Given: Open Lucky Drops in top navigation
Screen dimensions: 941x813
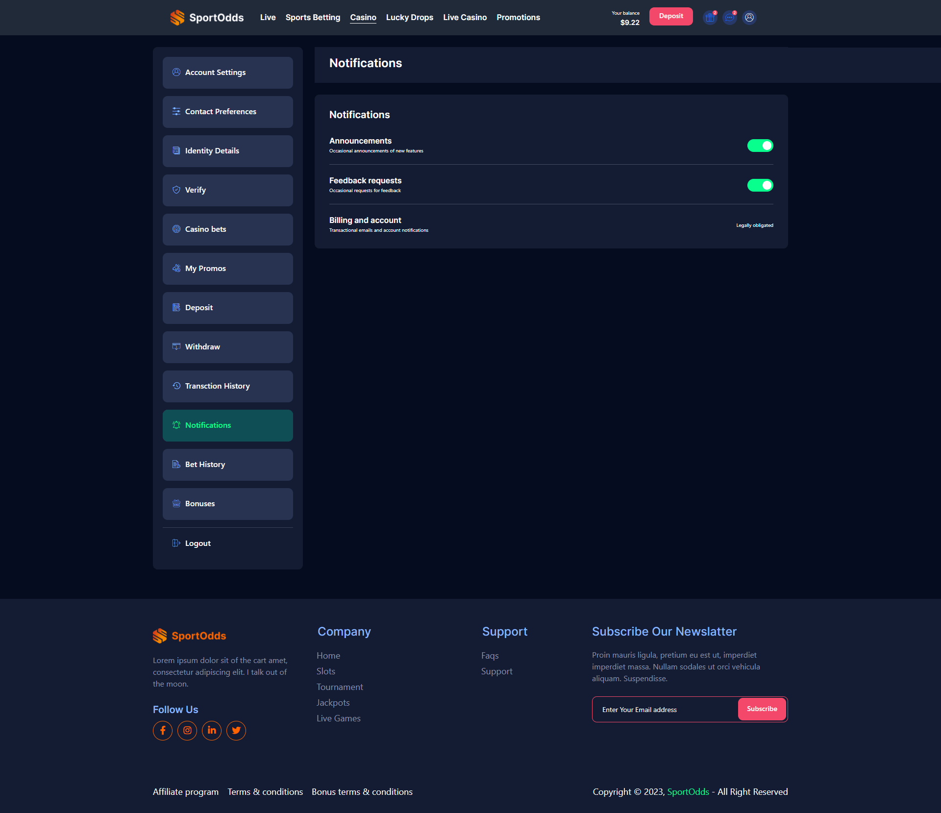Looking at the screenshot, I should (410, 17).
